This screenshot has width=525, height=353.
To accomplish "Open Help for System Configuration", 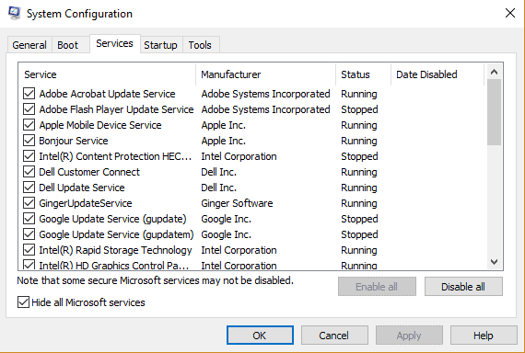I will (484, 336).
